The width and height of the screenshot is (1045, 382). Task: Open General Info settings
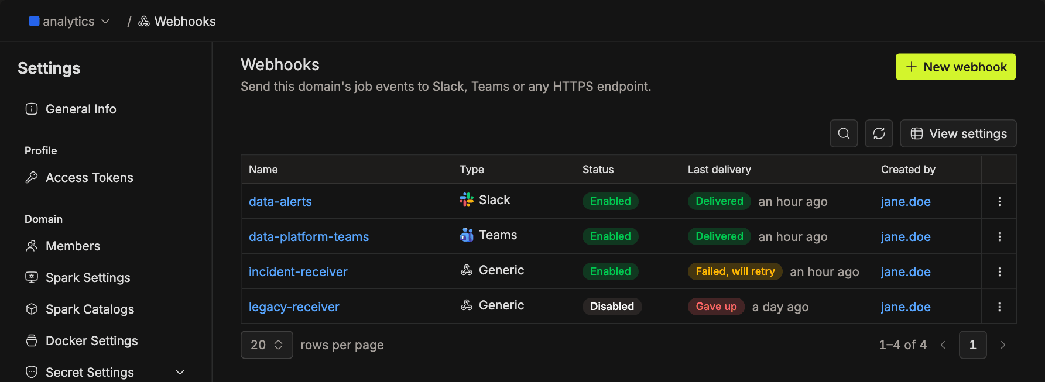pyautogui.click(x=81, y=109)
